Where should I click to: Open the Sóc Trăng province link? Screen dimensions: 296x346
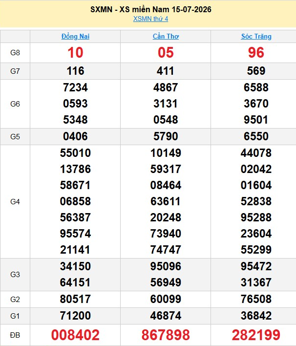point(256,36)
